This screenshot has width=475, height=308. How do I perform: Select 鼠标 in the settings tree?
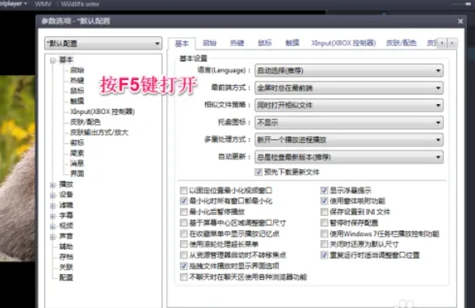[x=77, y=91]
